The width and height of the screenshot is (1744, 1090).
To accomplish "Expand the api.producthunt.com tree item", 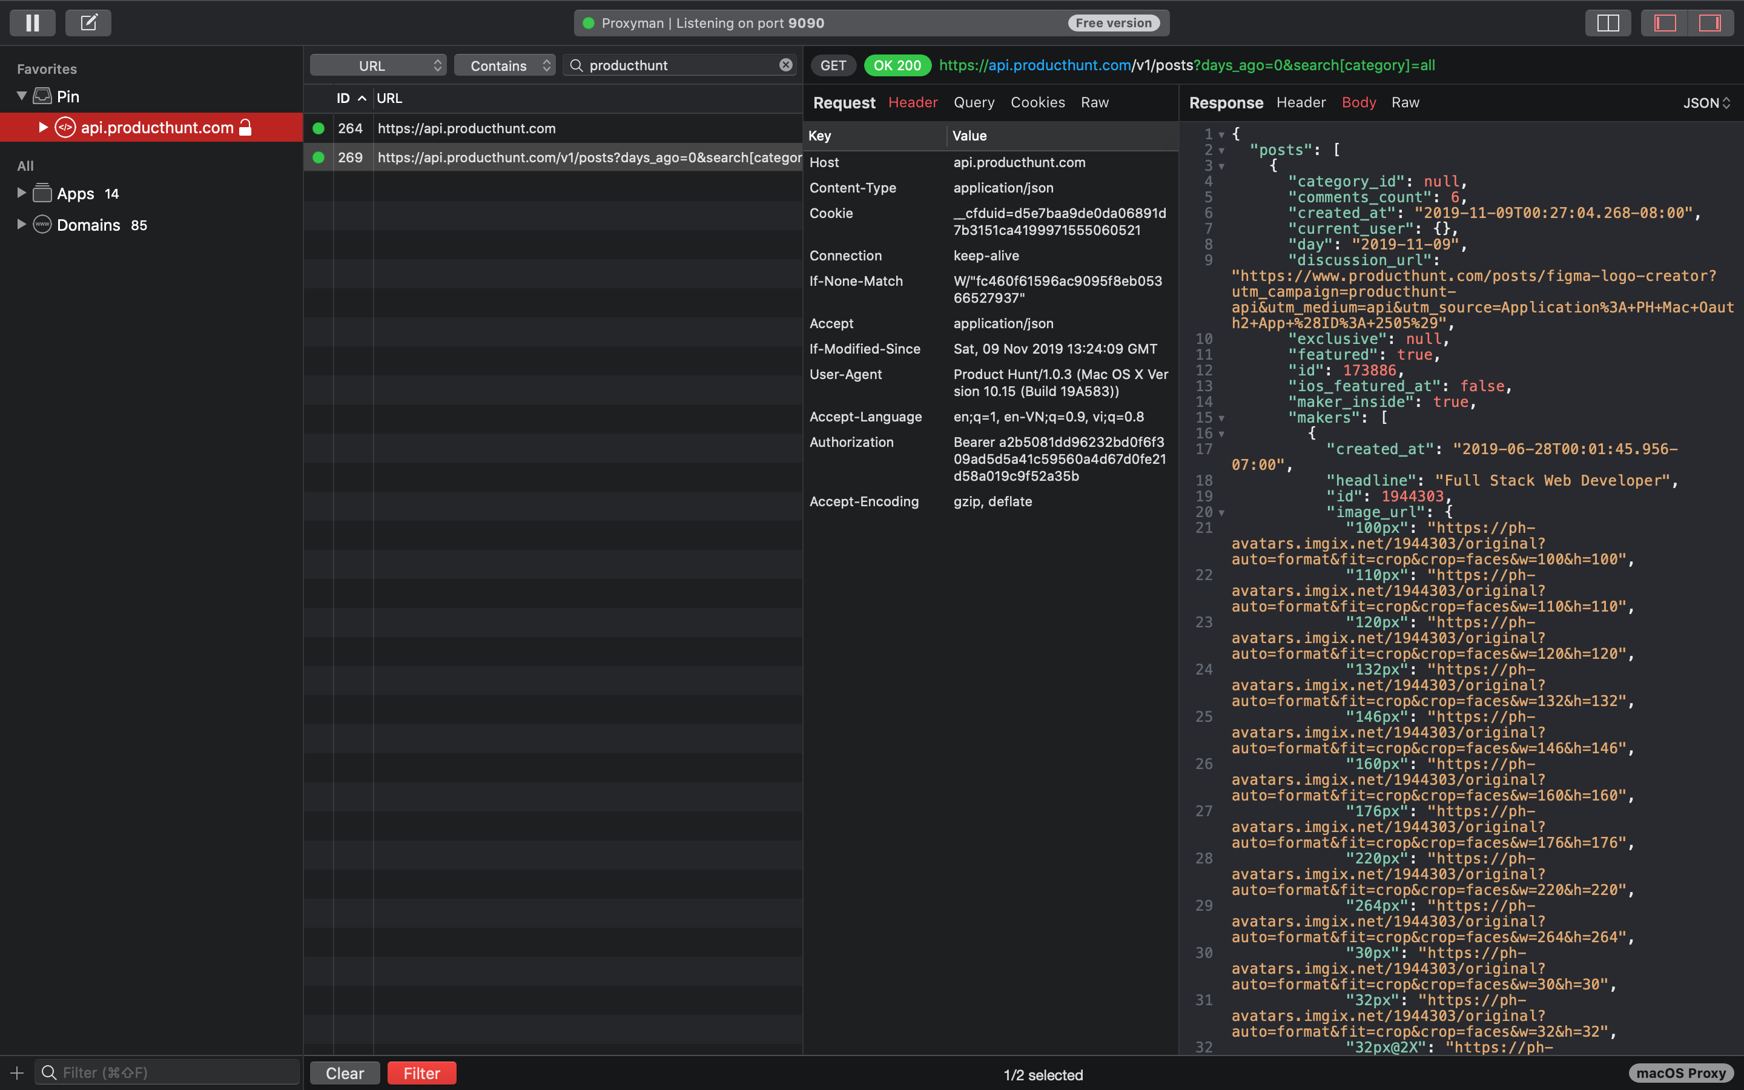I will (x=42, y=125).
